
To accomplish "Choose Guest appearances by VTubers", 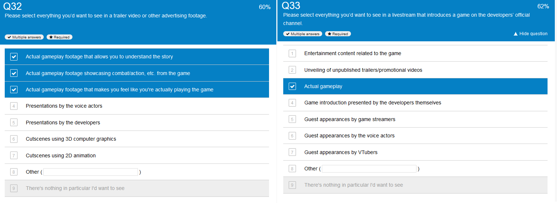I will (x=415, y=152).
